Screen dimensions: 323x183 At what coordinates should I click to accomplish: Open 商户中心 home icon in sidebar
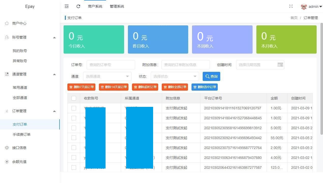coord(7,23)
